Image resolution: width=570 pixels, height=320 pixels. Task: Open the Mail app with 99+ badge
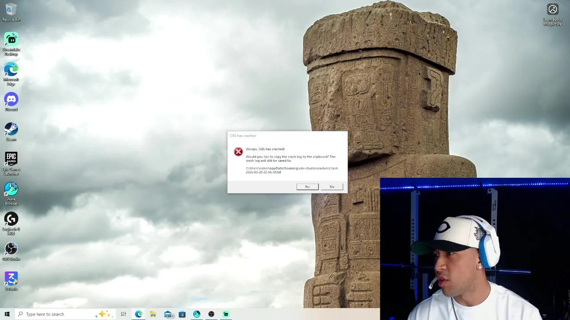coord(168,314)
